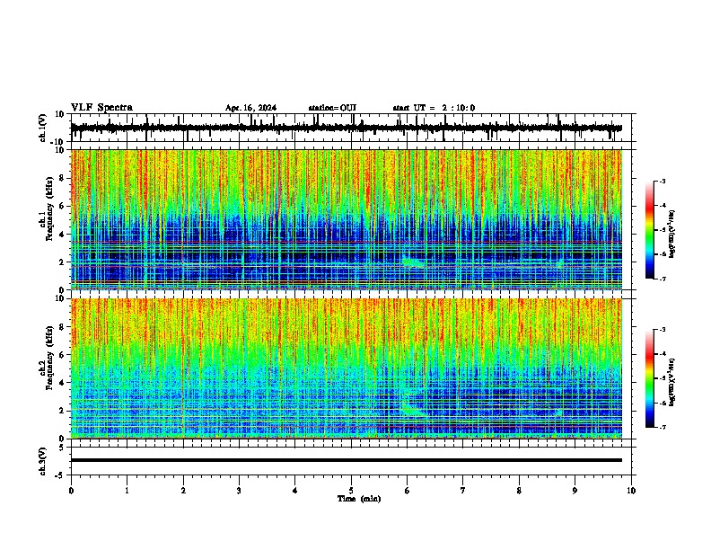This screenshot has height=550, width=711.
Task: Click time axis tick label "2"
Action: 183,491
